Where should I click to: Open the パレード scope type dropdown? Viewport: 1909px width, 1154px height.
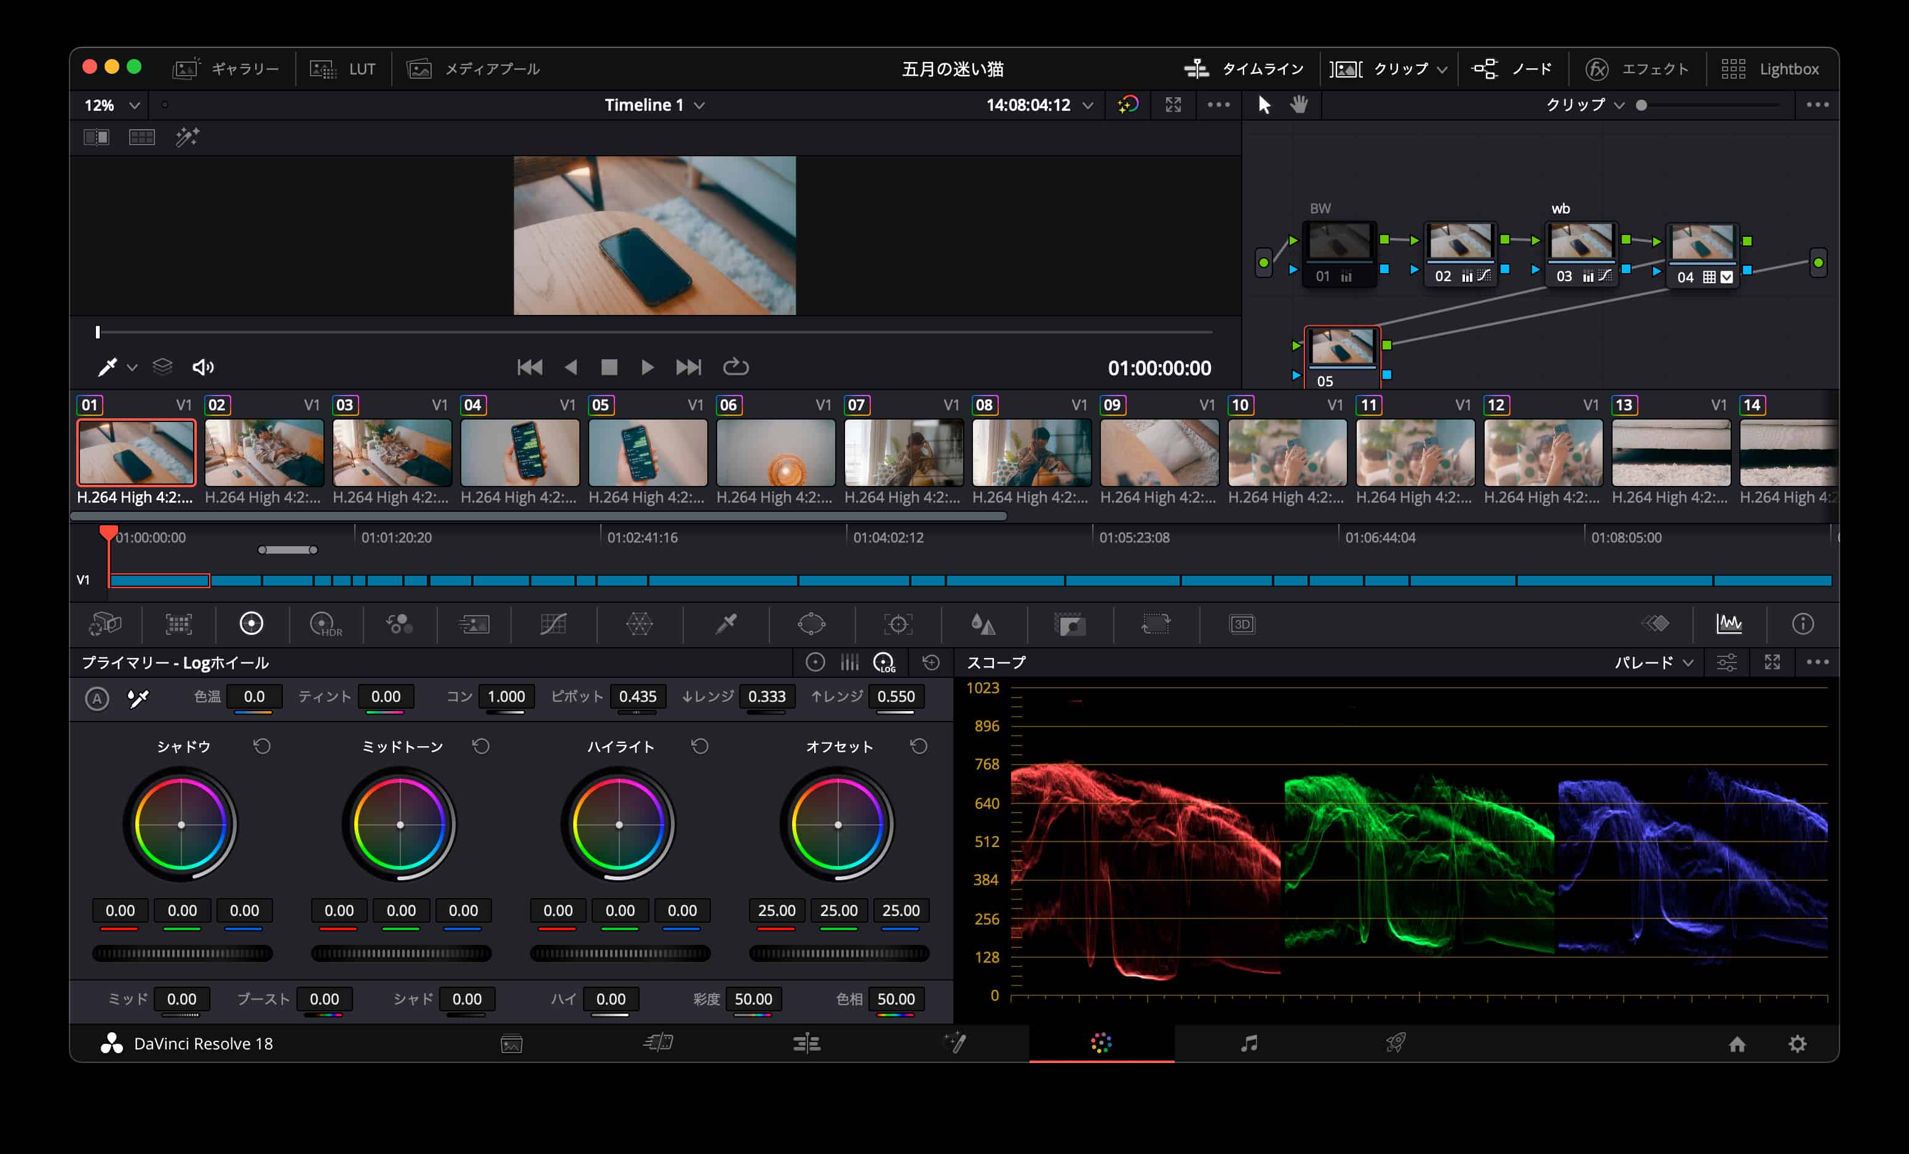[x=1653, y=663]
